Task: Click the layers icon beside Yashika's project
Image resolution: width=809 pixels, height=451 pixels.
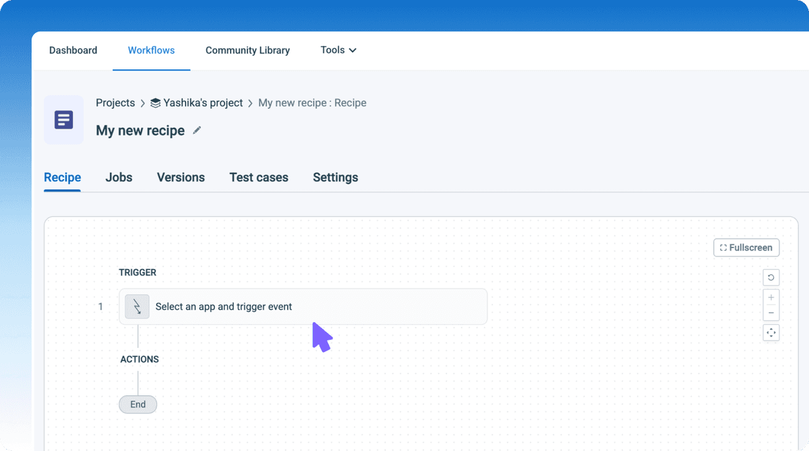Action: [x=156, y=102]
